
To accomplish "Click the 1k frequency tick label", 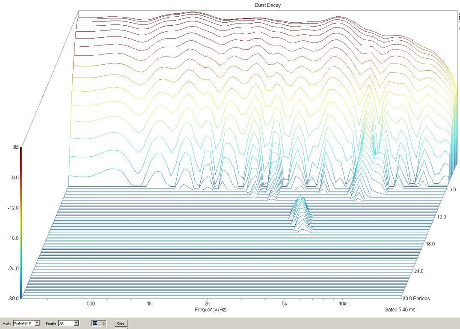I will (149, 304).
